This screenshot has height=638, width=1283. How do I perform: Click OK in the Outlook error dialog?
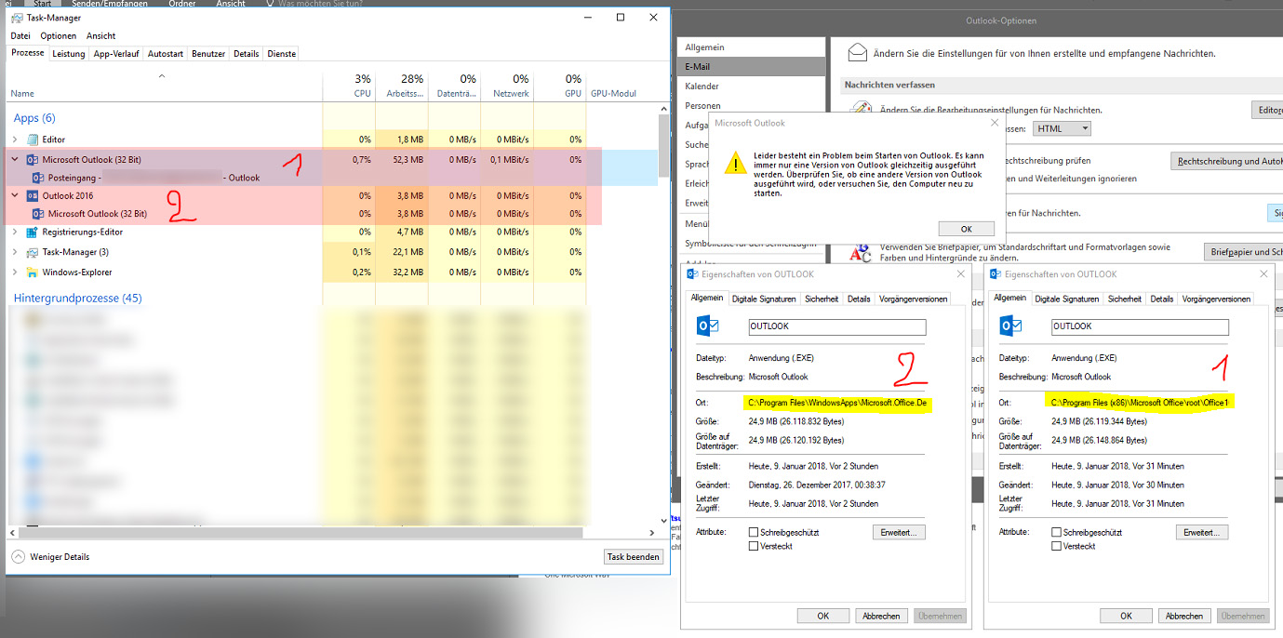966,229
